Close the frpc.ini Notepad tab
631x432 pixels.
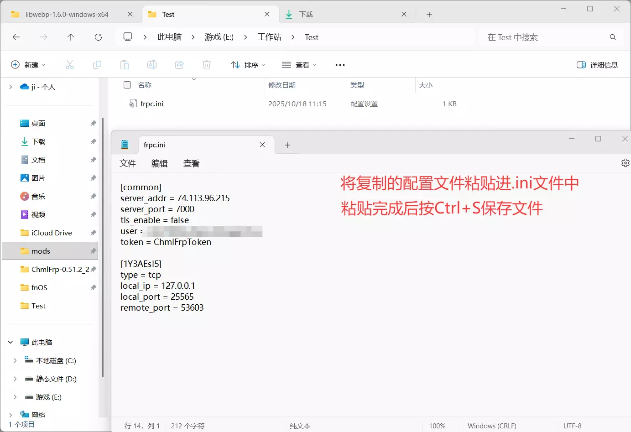pyautogui.click(x=262, y=145)
